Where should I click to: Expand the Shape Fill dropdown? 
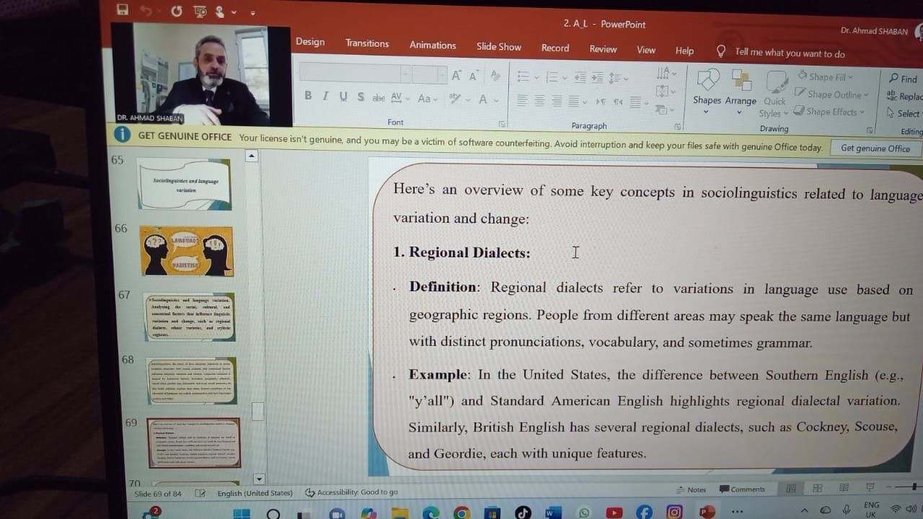click(x=826, y=76)
